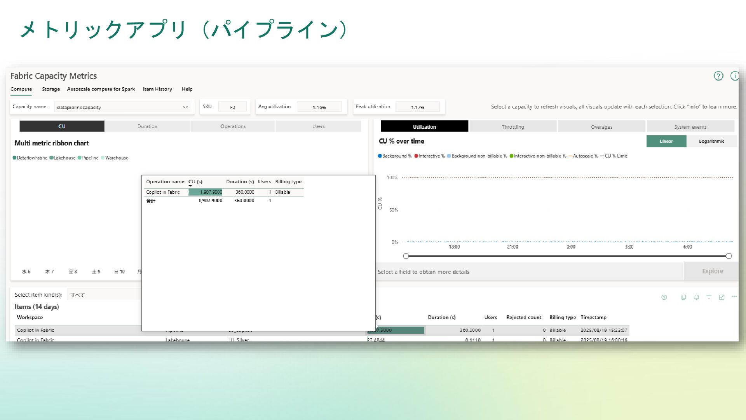Screen dimensions: 746x420
Task: Click the info icon at top right
Action: pyautogui.click(x=734, y=76)
